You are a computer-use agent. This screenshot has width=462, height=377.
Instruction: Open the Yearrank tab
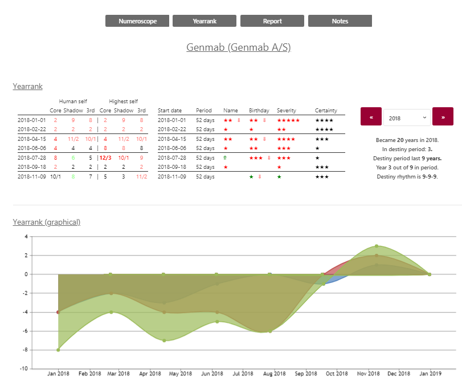[205, 21]
